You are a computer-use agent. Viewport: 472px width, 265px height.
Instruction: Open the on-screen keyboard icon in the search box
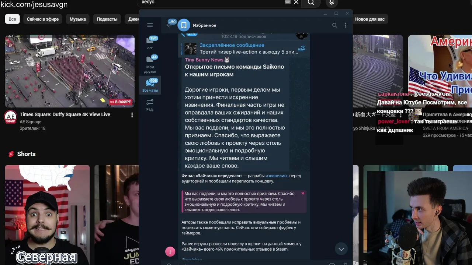tap(288, 2)
